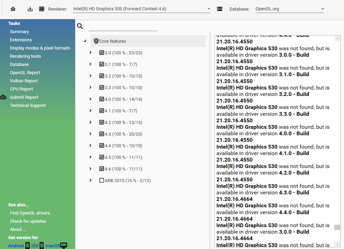Expand the 3.2 feature list

pos(90,75)
